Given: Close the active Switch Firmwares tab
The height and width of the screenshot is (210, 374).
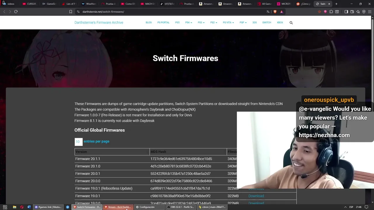Looking at the screenshot, I should click(329, 4).
